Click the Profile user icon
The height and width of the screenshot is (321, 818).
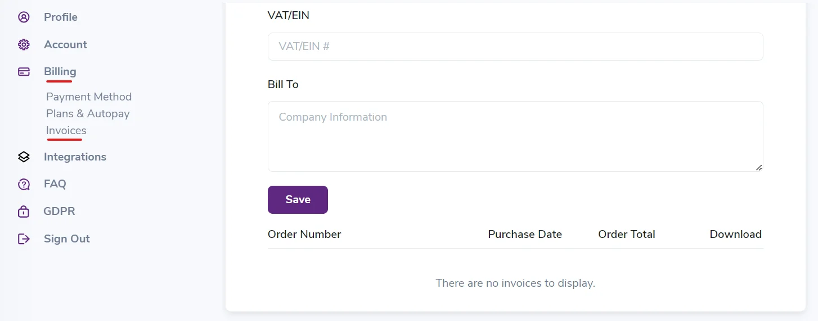(24, 17)
